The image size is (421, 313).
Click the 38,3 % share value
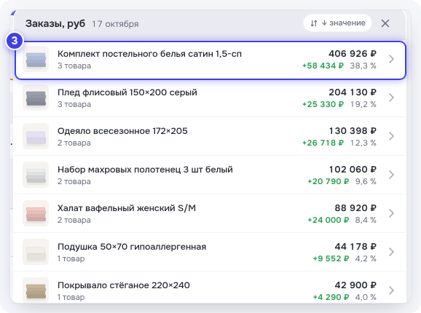point(363,66)
